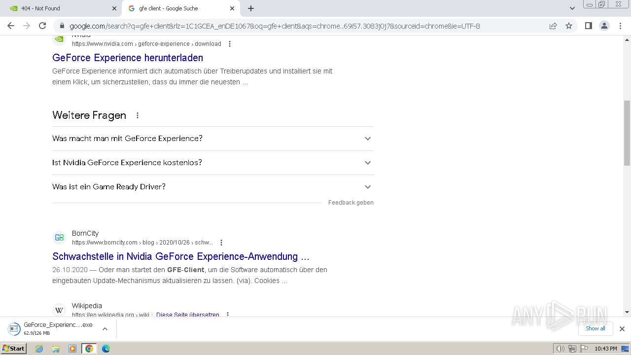Select the Chrome taskbar button
The height and width of the screenshot is (355, 631).
click(x=89, y=349)
